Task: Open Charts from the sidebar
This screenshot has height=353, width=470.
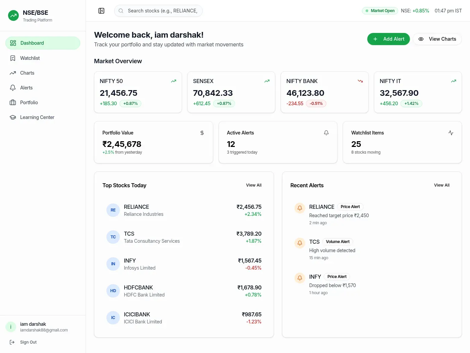Action: pos(43,73)
